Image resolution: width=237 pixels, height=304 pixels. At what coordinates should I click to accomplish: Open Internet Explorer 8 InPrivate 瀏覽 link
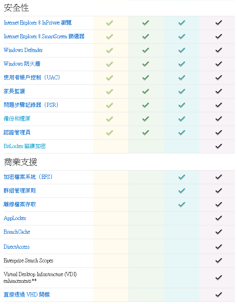(38, 23)
